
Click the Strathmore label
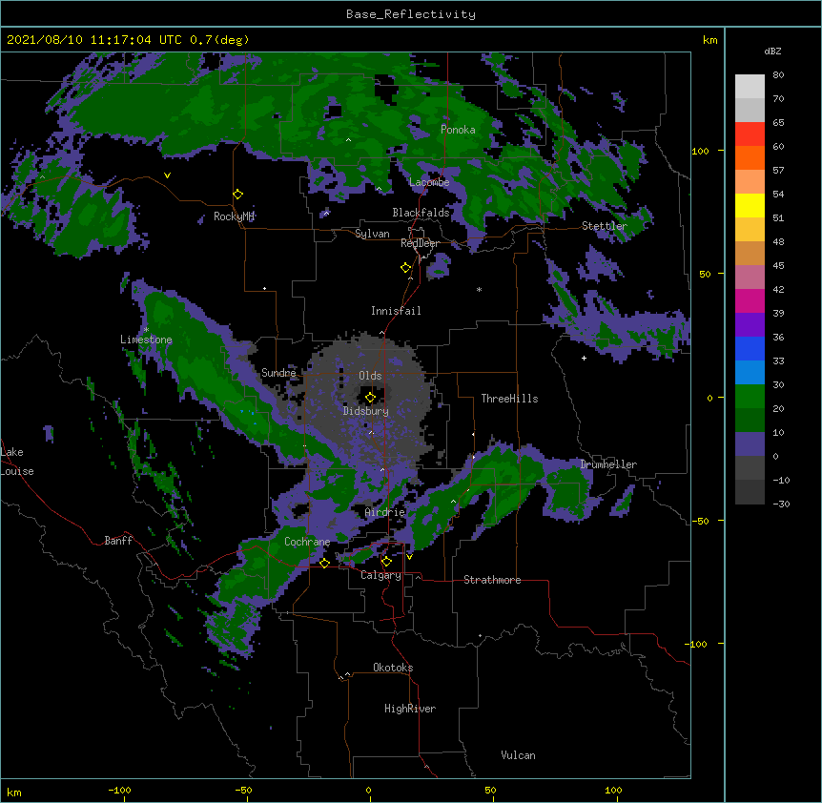click(x=492, y=580)
